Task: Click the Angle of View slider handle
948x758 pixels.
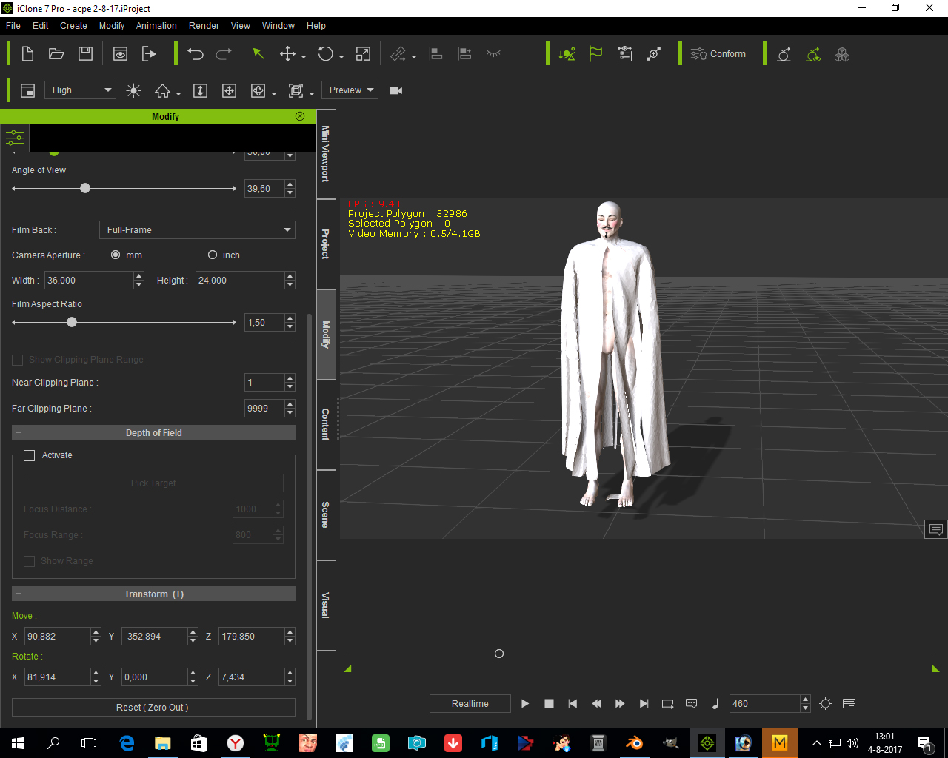Action: click(85, 188)
